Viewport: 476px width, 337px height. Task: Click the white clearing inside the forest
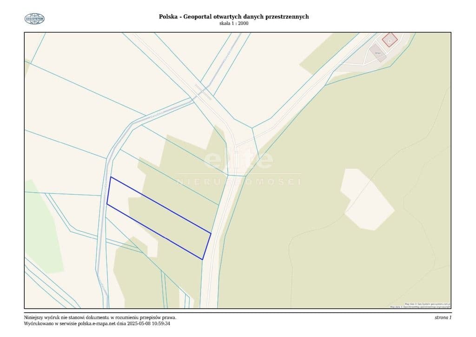click(x=367, y=199)
